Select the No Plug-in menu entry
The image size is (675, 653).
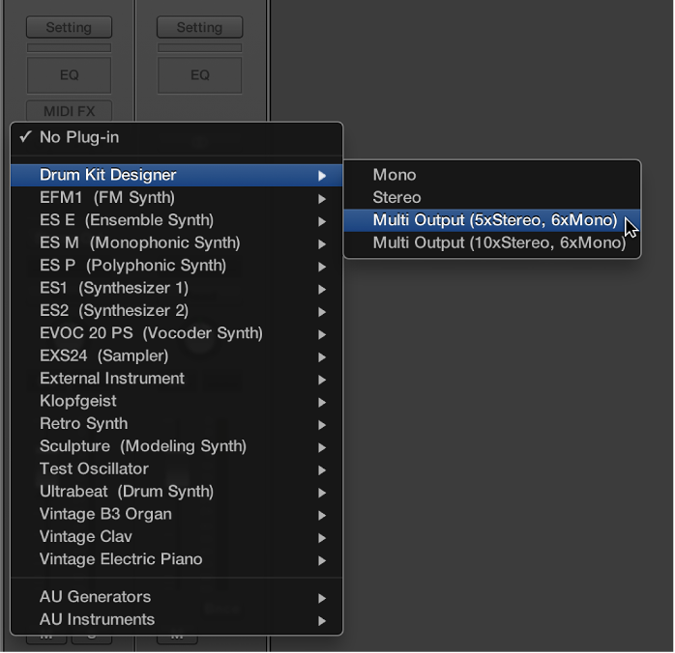tap(177, 137)
